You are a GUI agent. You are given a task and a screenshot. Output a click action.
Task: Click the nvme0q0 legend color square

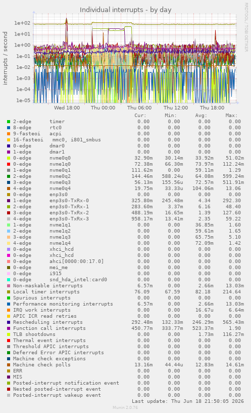[x=9, y=158]
